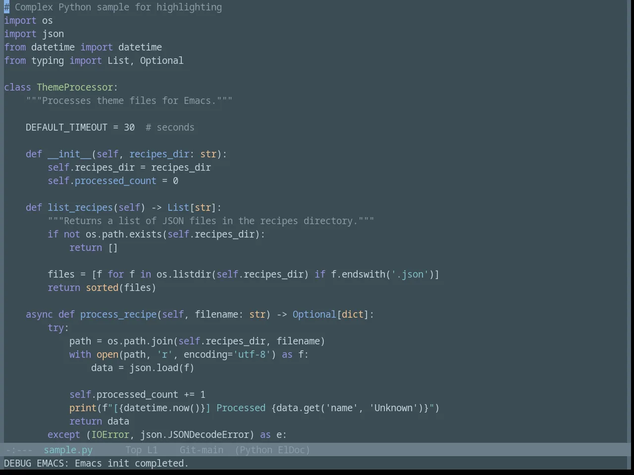Click the 'Unknown' string literal
634x475 pixels.
pyautogui.click(x=393, y=408)
